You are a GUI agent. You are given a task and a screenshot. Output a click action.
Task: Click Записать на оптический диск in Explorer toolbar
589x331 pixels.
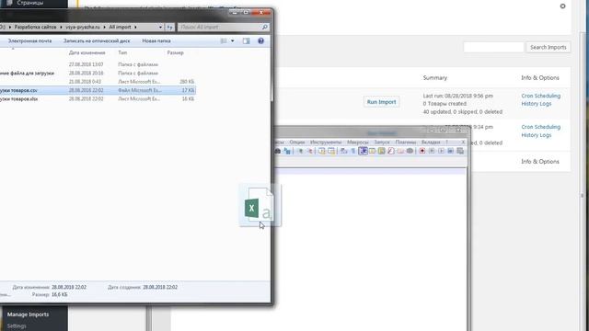97,40
